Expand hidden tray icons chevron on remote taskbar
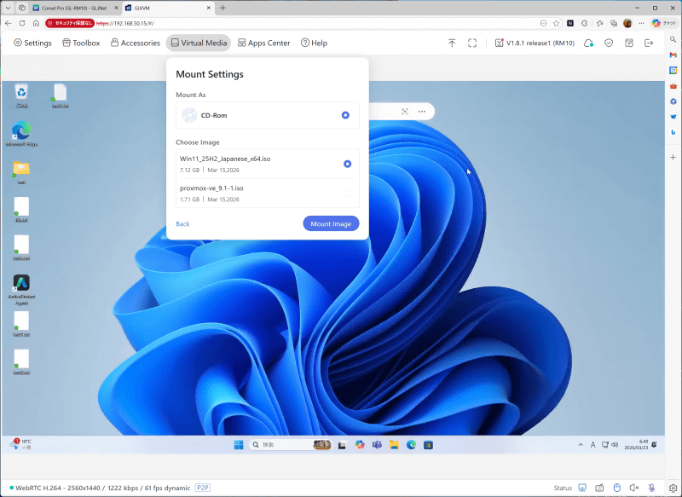This screenshot has height=497, width=682. pos(581,444)
